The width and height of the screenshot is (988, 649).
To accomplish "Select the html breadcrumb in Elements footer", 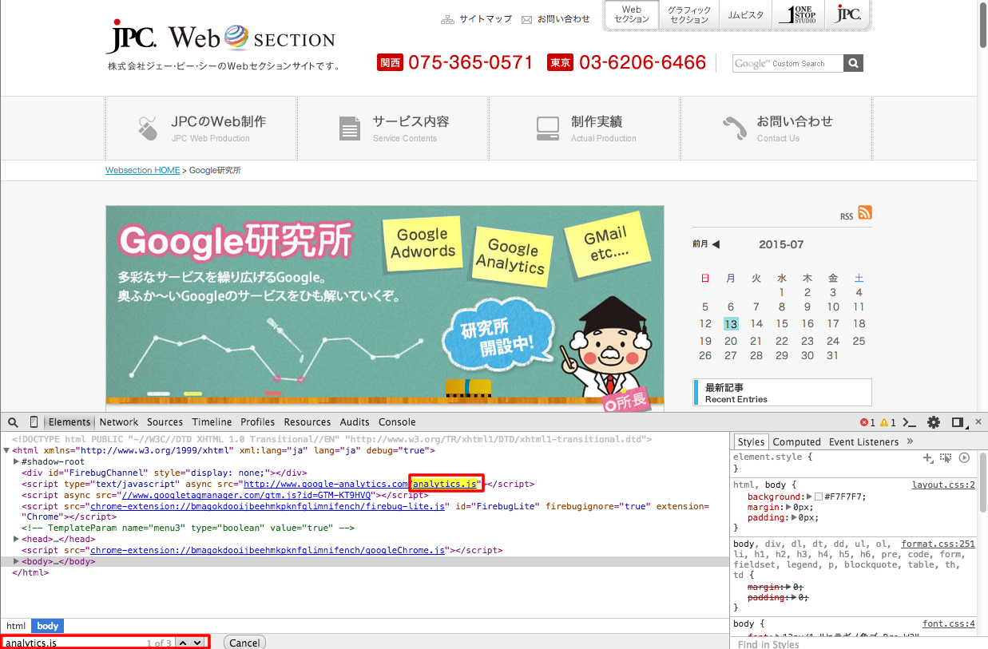I will [16, 627].
